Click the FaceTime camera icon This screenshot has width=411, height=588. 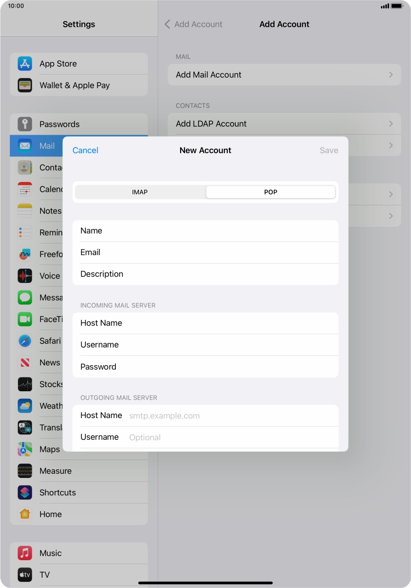coord(25,319)
